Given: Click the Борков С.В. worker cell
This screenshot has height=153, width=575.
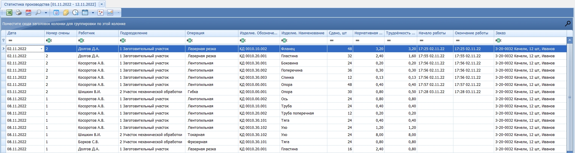Looking at the screenshot, I should click(98, 142).
